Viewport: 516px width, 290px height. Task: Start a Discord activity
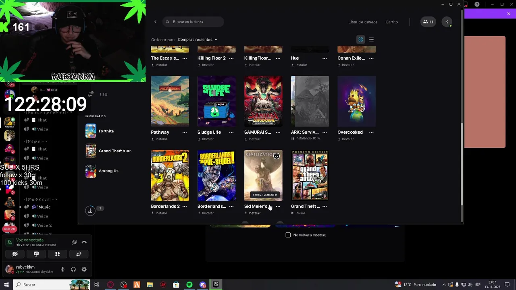(57, 254)
